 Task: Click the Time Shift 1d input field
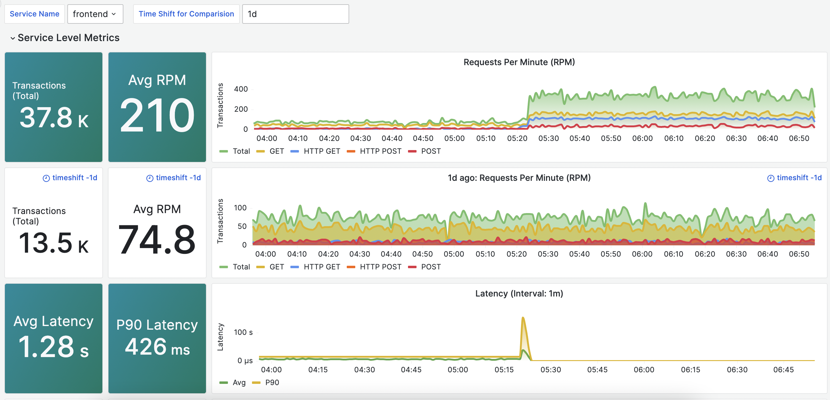pos(295,14)
